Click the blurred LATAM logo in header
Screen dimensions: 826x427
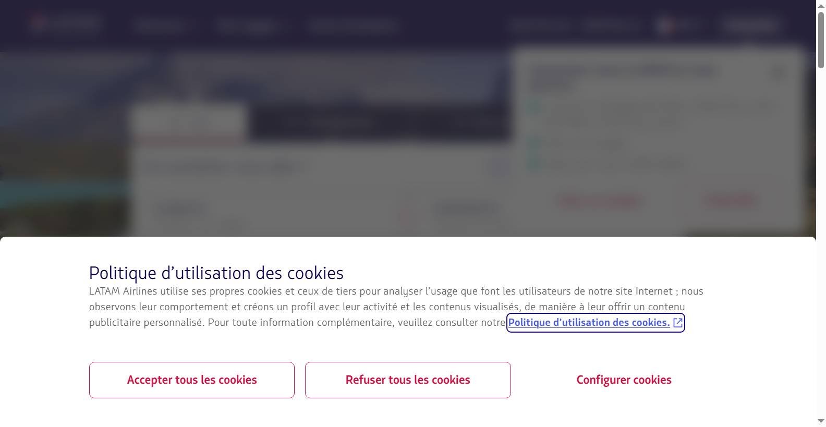click(x=66, y=23)
